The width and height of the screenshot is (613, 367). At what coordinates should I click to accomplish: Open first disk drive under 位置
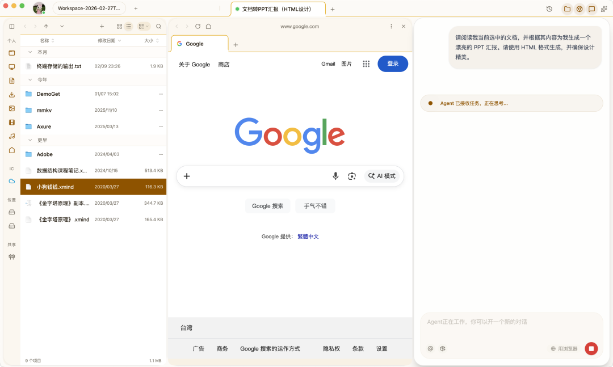coord(12,212)
